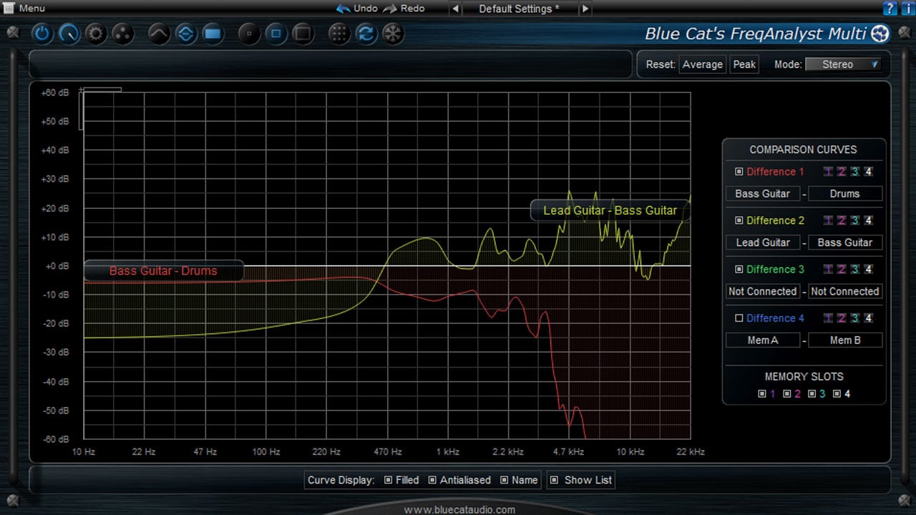Click the dotted grid icon in toolbar
Viewport: 916px width, 515px height.
point(339,34)
